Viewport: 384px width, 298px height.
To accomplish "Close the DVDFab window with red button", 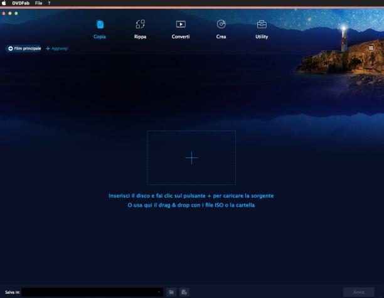I will [4, 13].
